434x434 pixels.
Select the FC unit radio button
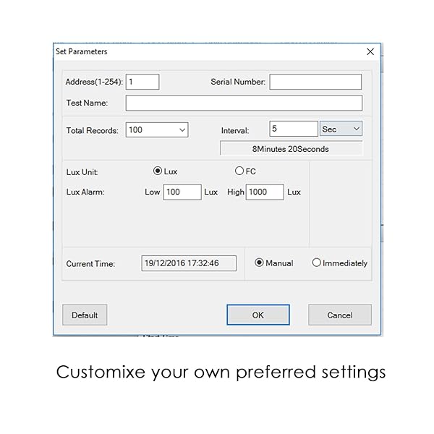(239, 171)
